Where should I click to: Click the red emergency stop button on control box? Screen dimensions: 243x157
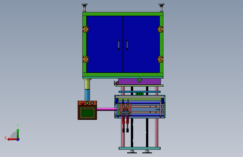pyautogui.click(x=82, y=103)
